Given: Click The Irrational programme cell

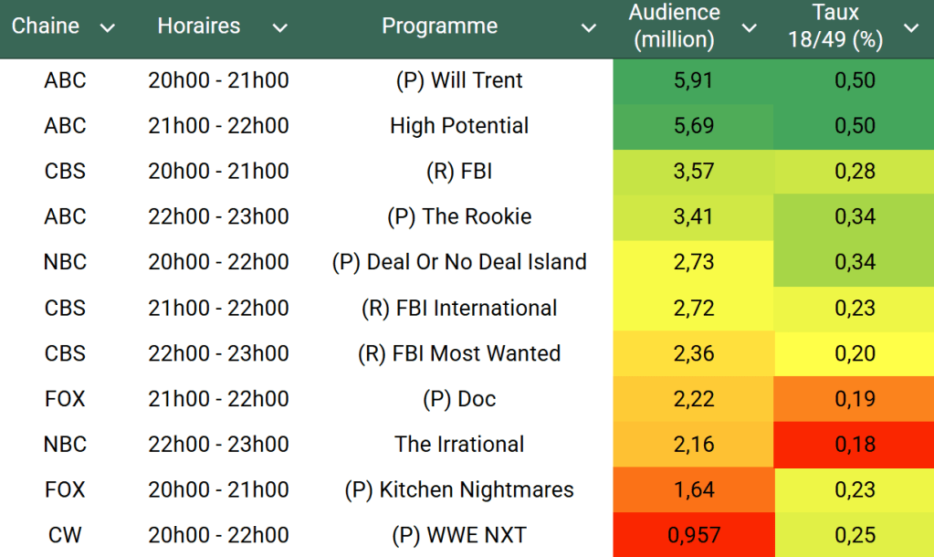Looking at the screenshot, I should [459, 445].
